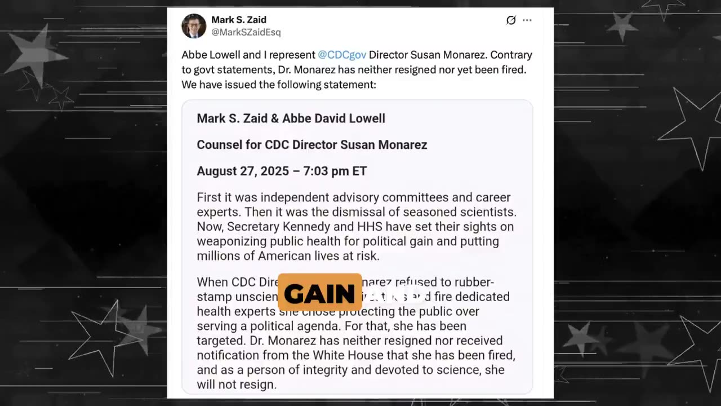Open the three-dot more options menu

click(527, 20)
